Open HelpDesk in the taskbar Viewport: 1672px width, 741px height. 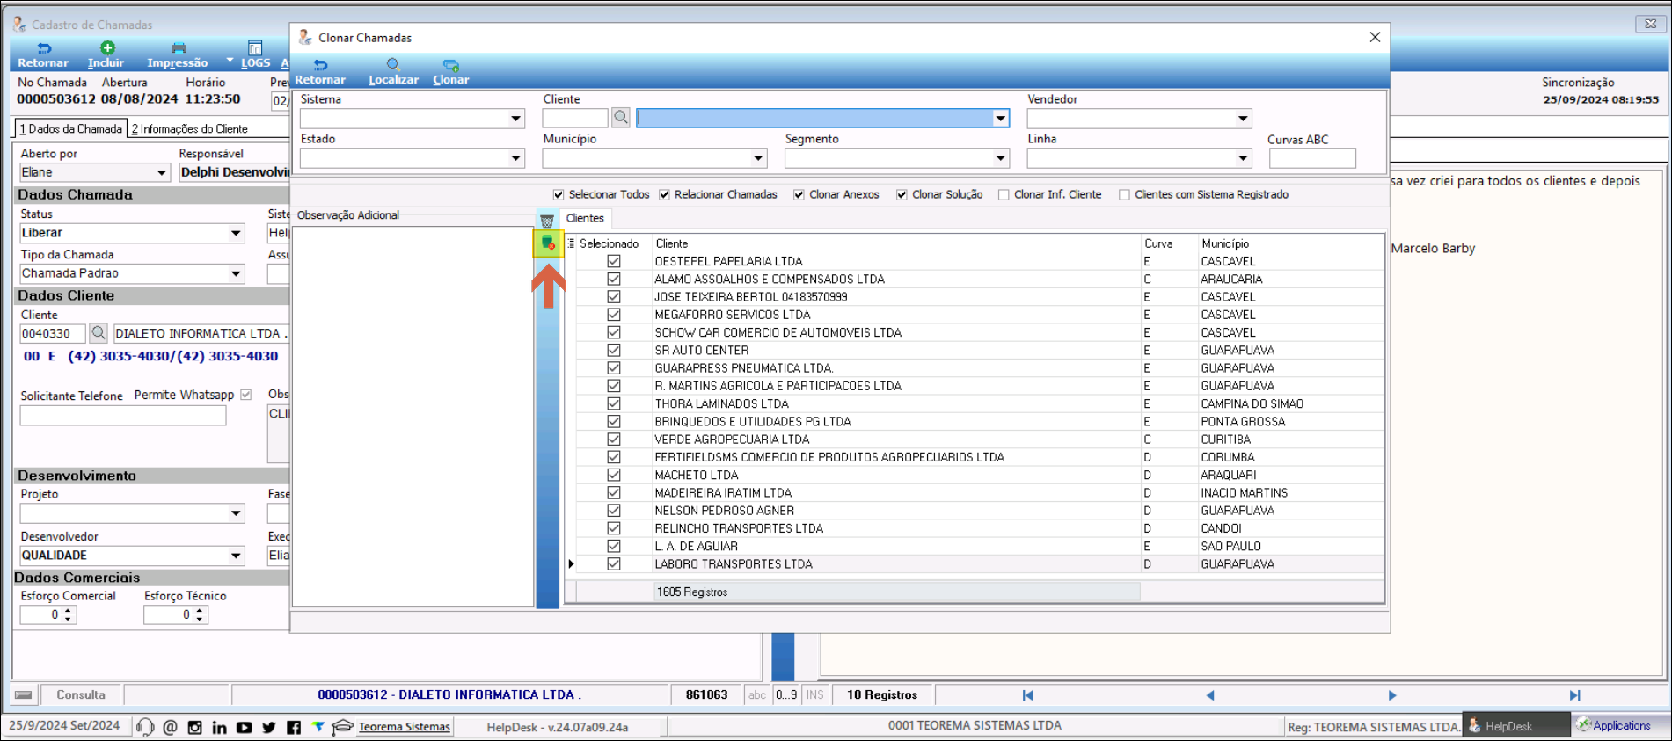pyautogui.click(x=1516, y=726)
